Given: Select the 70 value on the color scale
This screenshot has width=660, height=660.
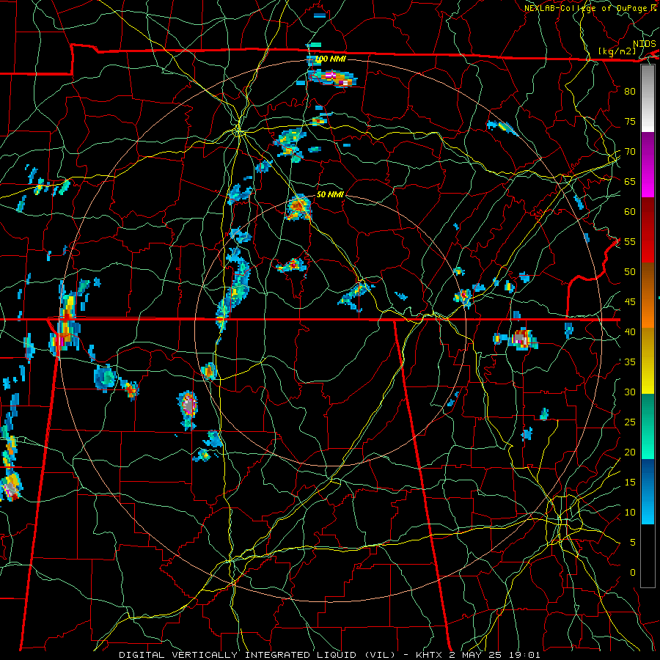Looking at the screenshot, I should pos(630,152).
